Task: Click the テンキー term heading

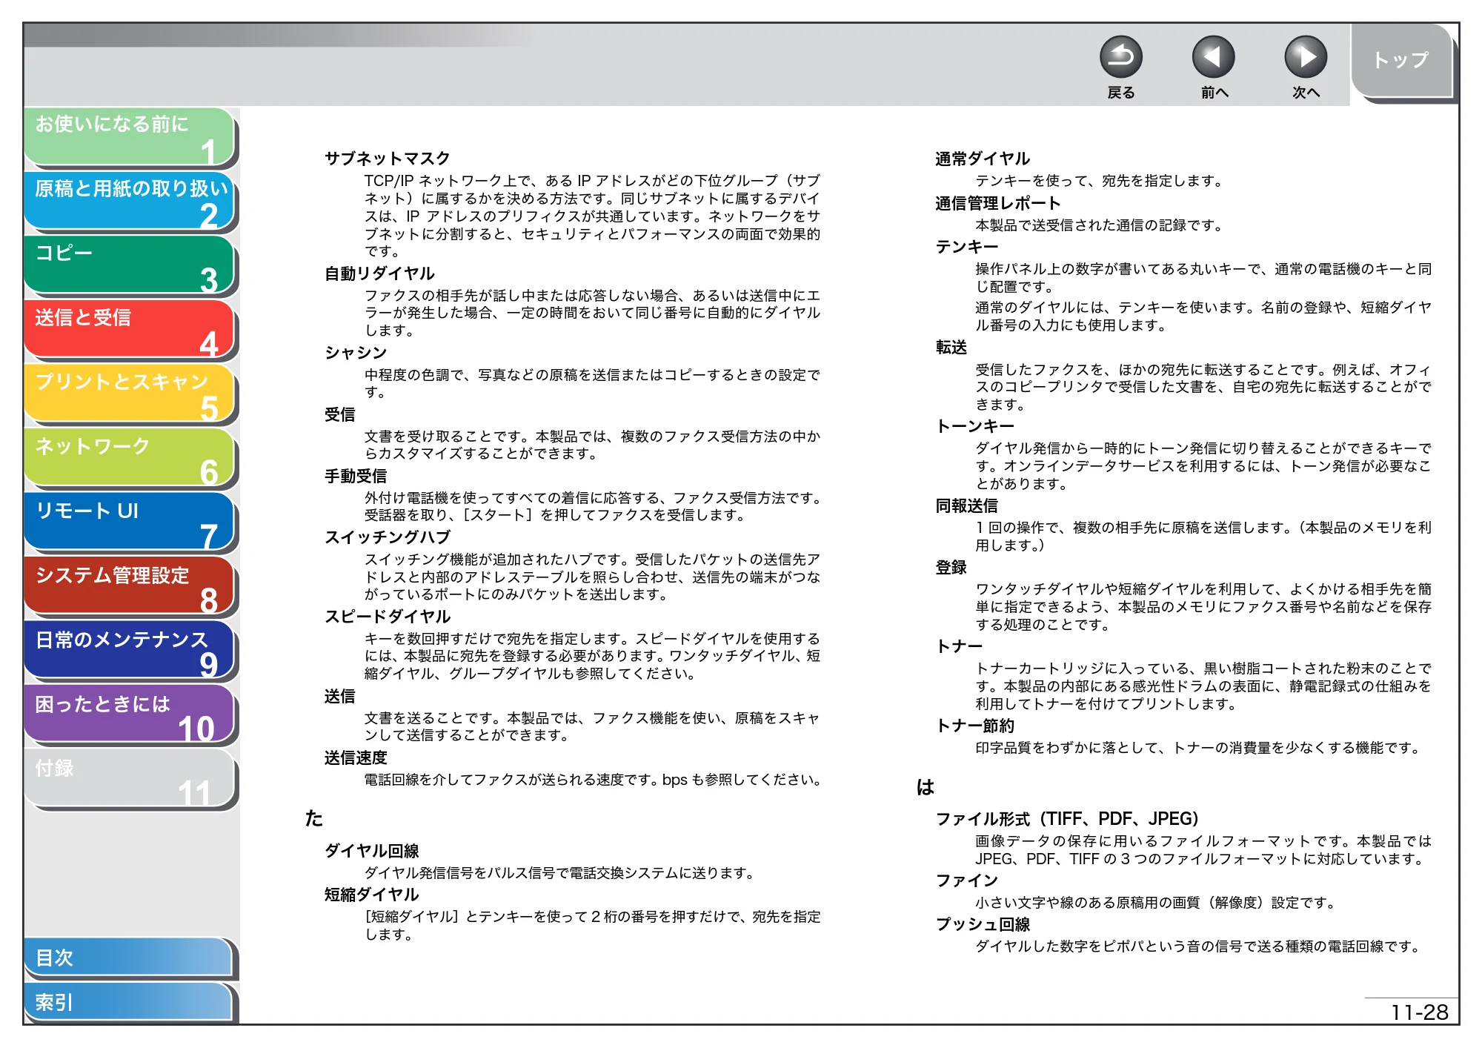Action: (967, 247)
